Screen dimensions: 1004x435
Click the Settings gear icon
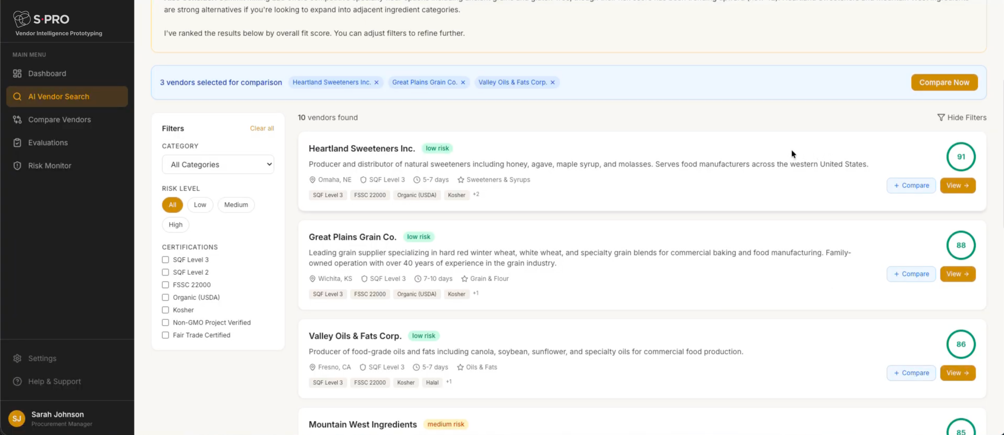(17, 359)
